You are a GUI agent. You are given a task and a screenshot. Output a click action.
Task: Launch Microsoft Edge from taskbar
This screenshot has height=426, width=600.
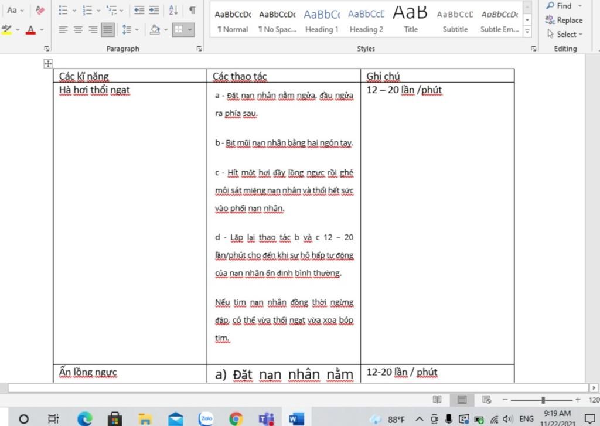pos(84,419)
